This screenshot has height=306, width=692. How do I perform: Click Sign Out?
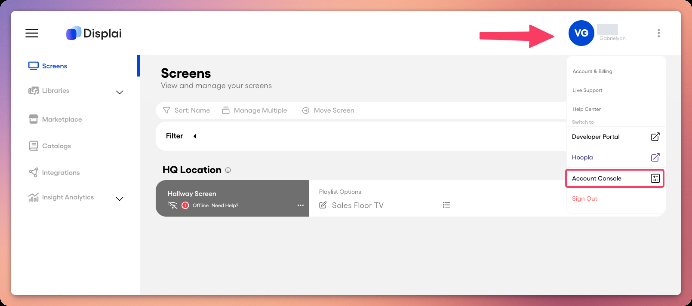coord(584,199)
